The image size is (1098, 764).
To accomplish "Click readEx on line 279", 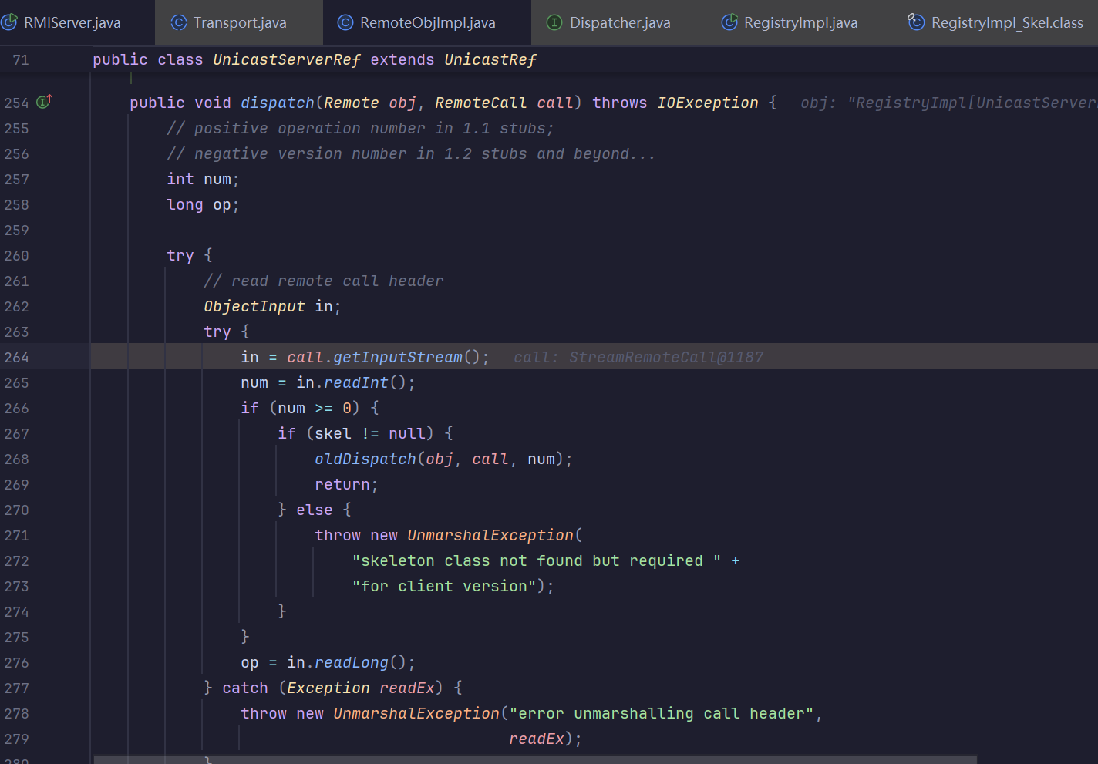I will pyautogui.click(x=537, y=739).
